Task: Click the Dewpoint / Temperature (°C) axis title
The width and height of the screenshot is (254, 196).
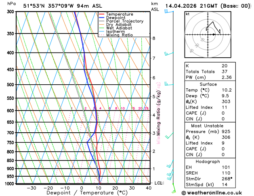Action: tap(87, 193)
